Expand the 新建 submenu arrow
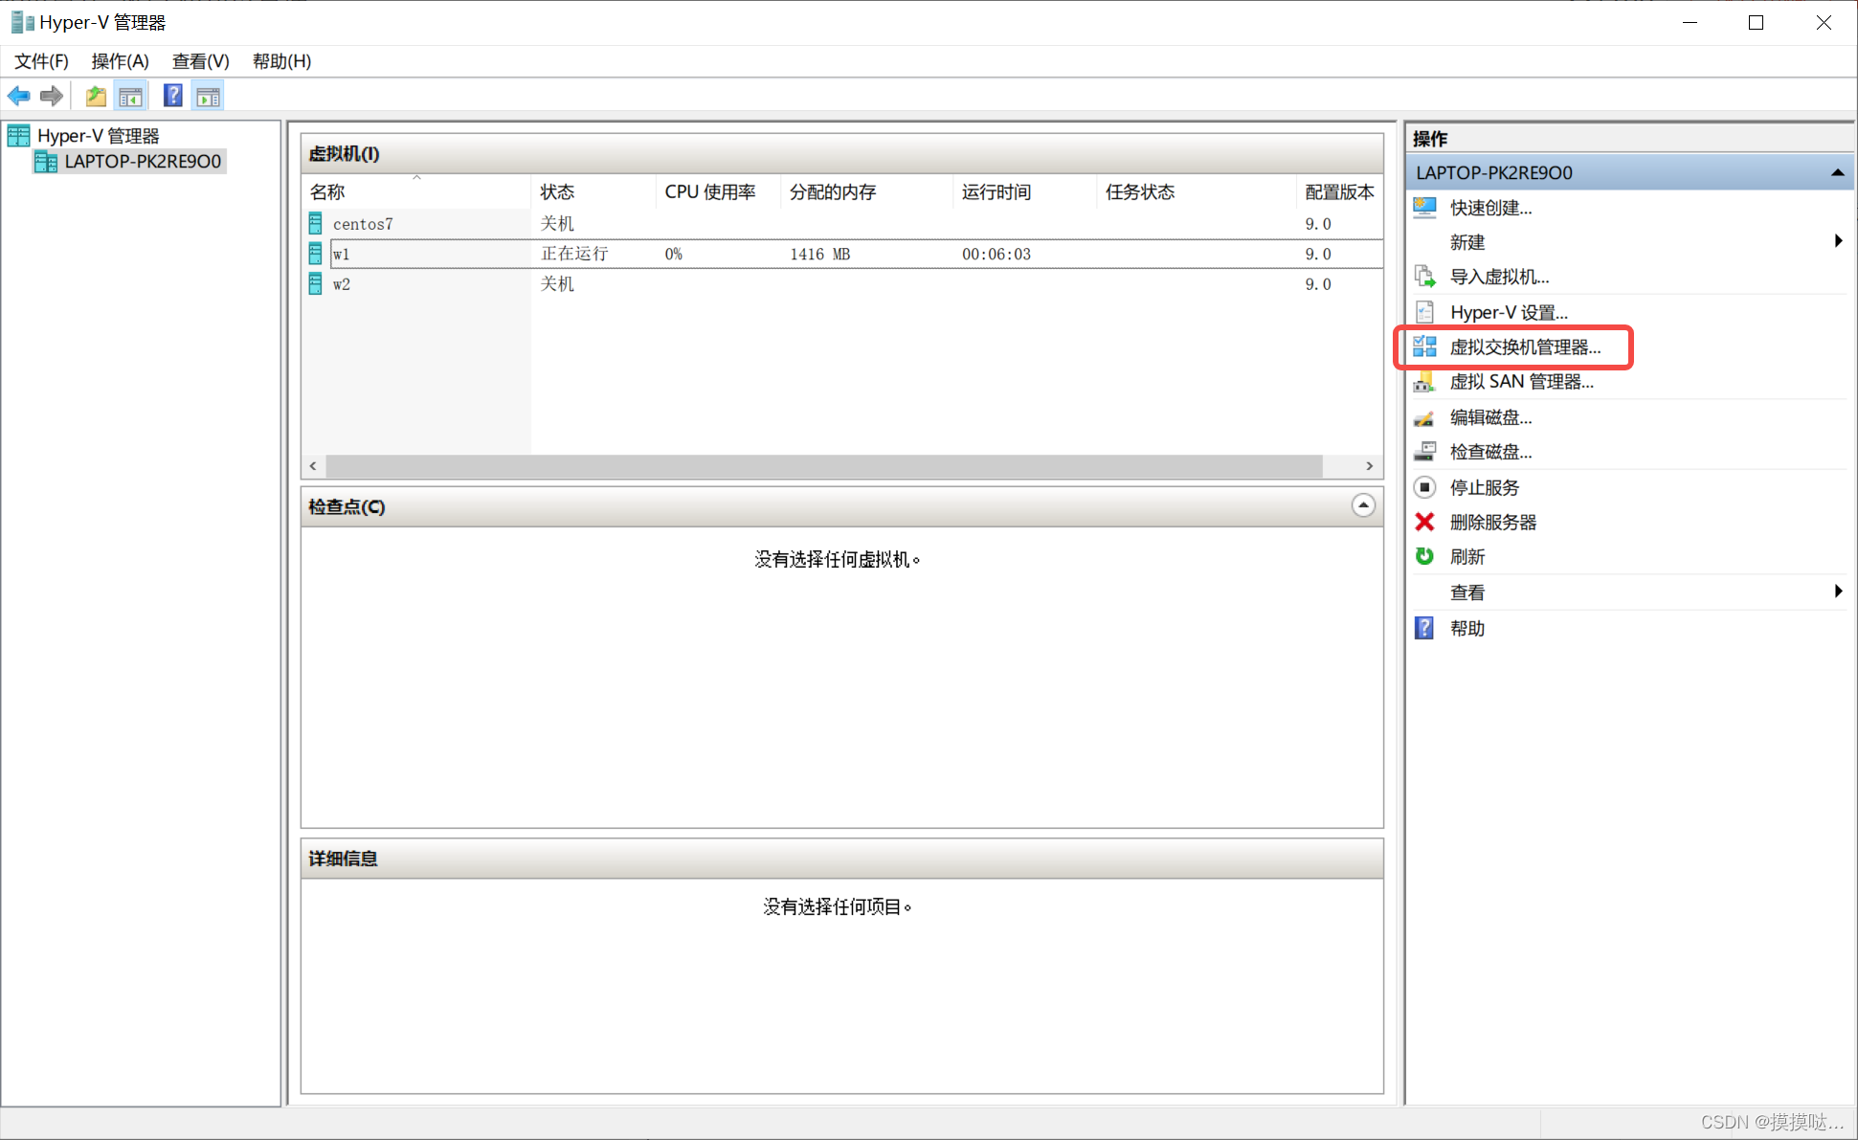The image size is (1858, 1140). [x=1838, y=241]
